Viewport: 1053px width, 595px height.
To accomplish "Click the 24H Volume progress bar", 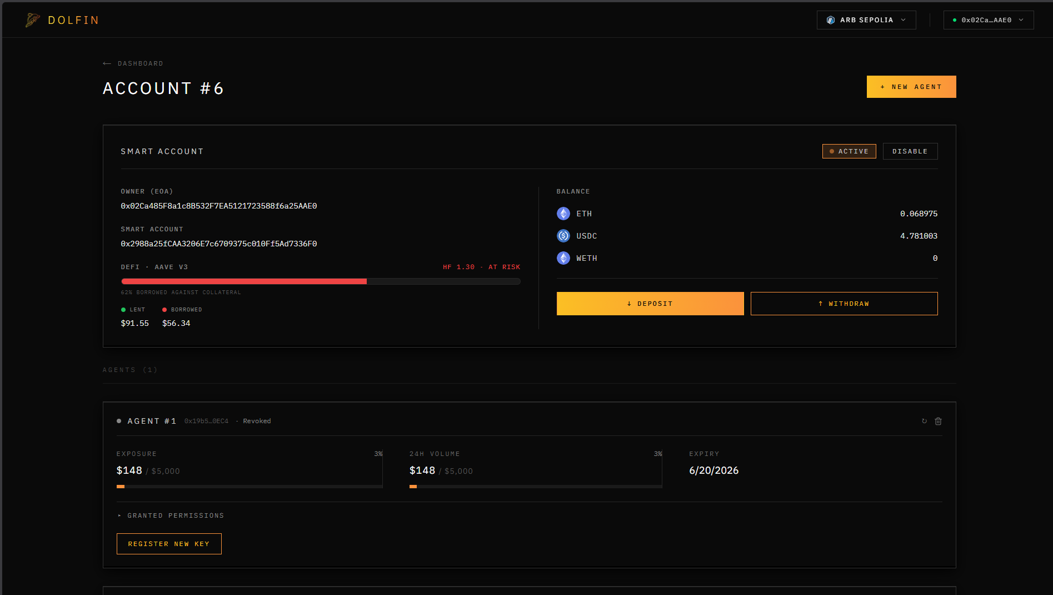I will point(536,487).
